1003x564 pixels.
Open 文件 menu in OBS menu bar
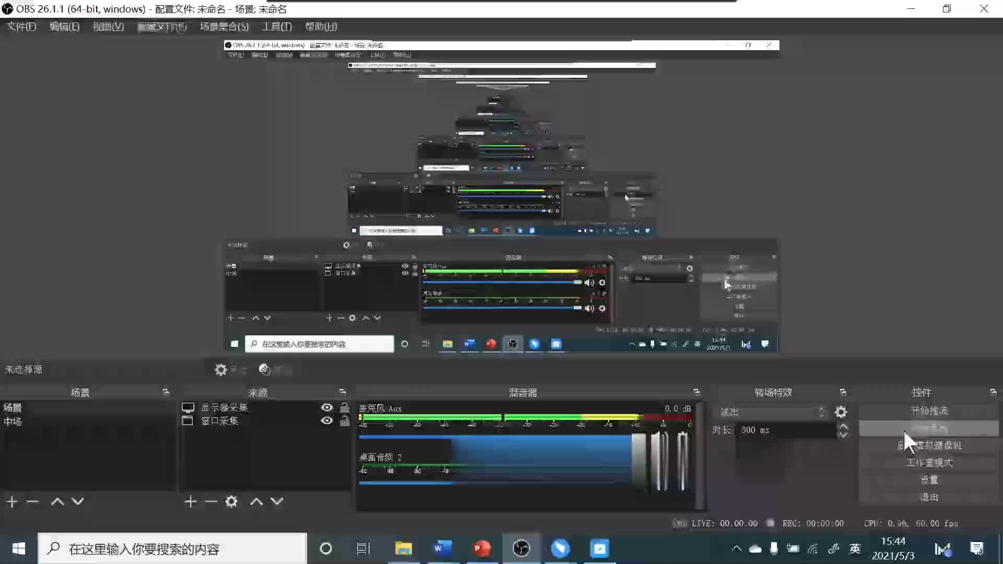(20, 26)
